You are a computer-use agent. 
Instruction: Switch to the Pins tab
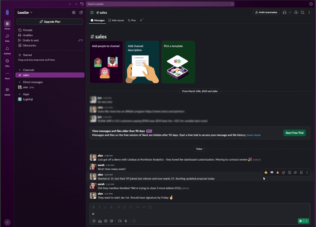(x=132, y=20)
